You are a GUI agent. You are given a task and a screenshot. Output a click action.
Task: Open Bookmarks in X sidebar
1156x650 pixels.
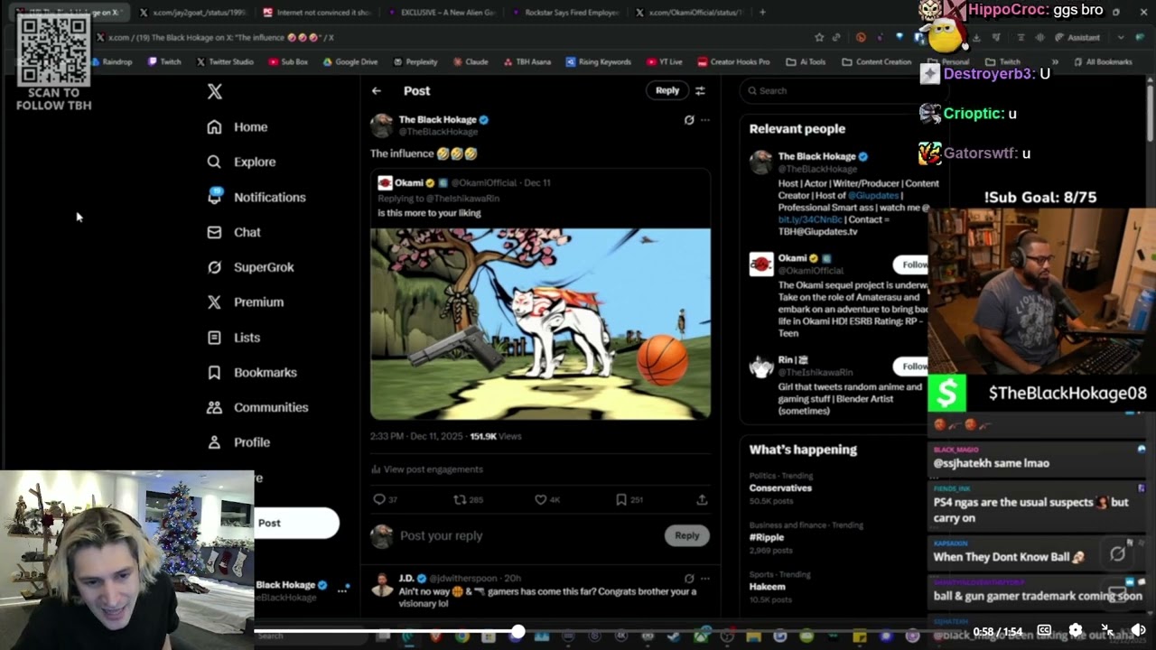251,372
